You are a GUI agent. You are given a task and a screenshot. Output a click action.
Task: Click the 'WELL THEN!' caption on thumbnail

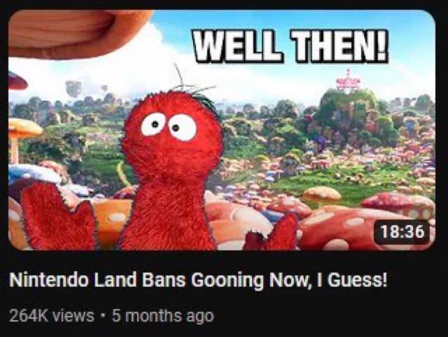click(x=291, y=45)
